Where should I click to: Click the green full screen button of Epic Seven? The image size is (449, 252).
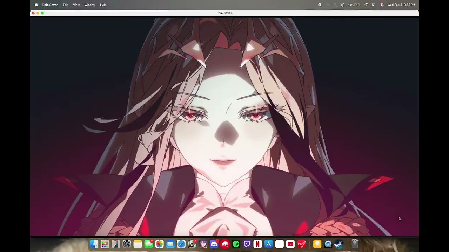pyautogui.click(x=42, y=13)
